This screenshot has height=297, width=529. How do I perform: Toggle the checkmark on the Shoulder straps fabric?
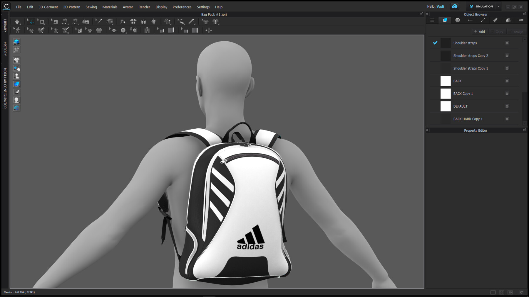click(x=435, y=43)
